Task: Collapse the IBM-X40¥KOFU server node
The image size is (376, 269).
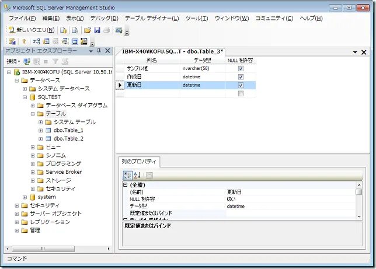Action: pos(9,72)
